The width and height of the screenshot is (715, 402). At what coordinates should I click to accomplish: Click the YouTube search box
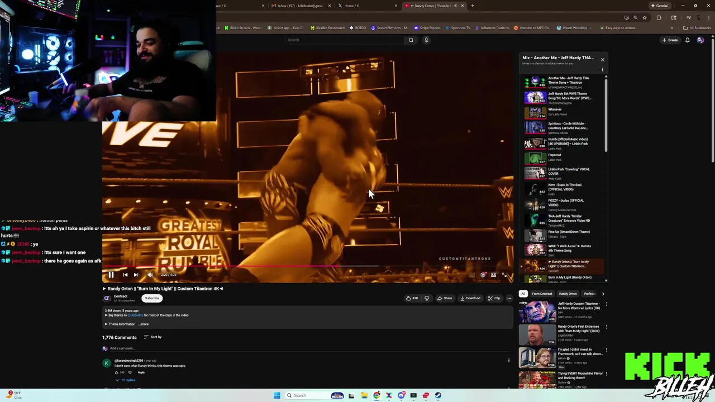pyautogui.click(x=345, y=40)
